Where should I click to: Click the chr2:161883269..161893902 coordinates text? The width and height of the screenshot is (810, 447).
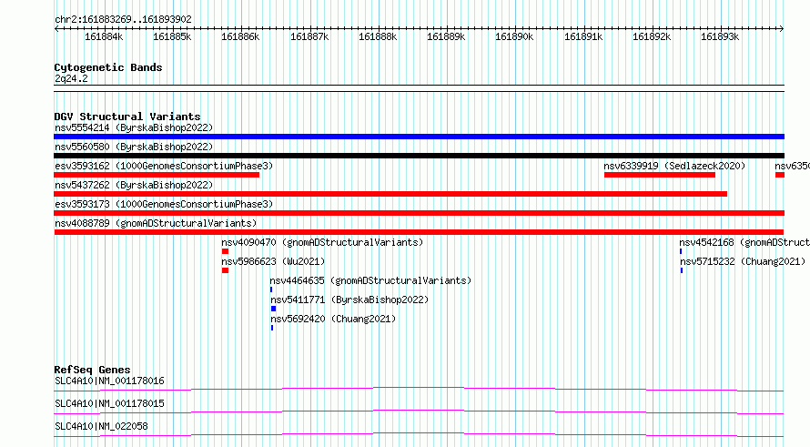tap(123, 19)
